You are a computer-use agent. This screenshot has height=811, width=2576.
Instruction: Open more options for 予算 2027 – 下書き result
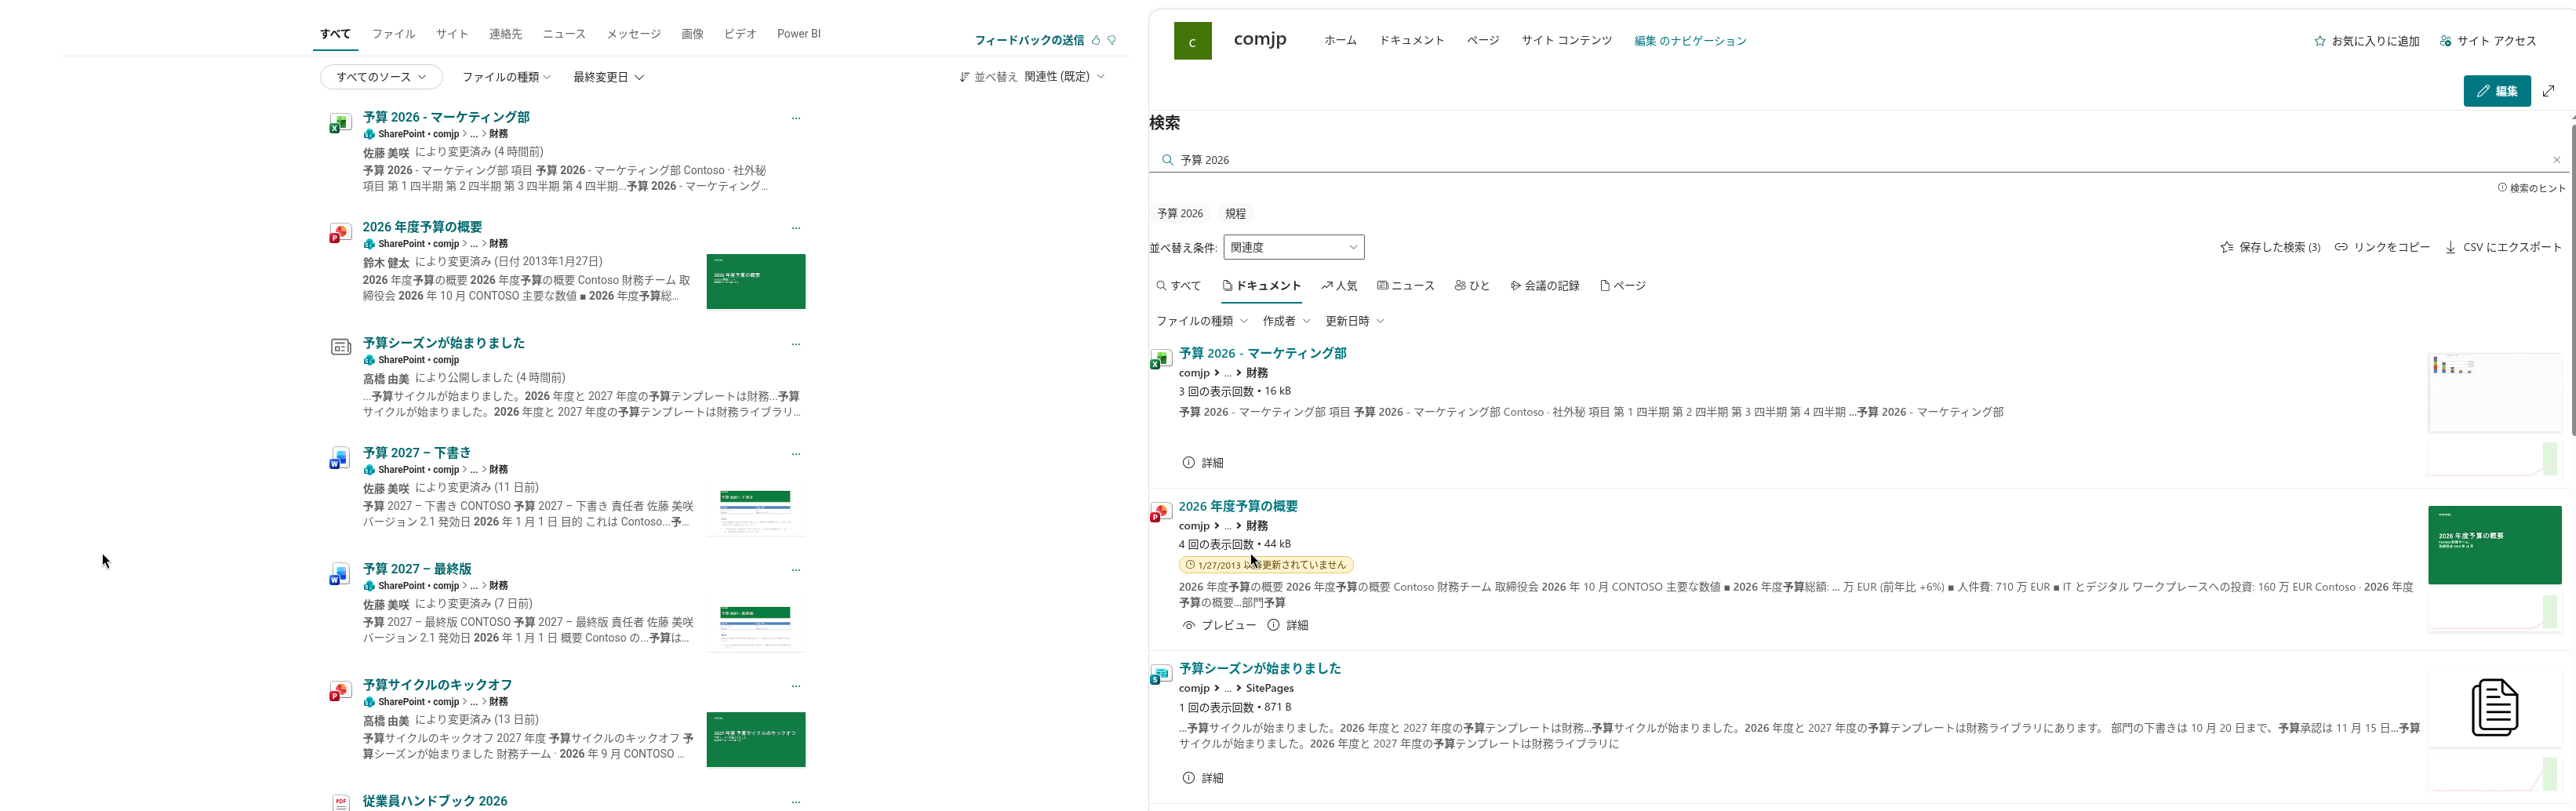tap(796, 454)
